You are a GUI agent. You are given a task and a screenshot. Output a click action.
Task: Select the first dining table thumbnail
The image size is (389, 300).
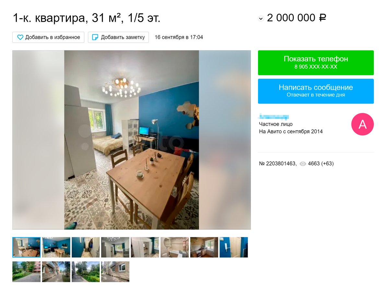27,247
